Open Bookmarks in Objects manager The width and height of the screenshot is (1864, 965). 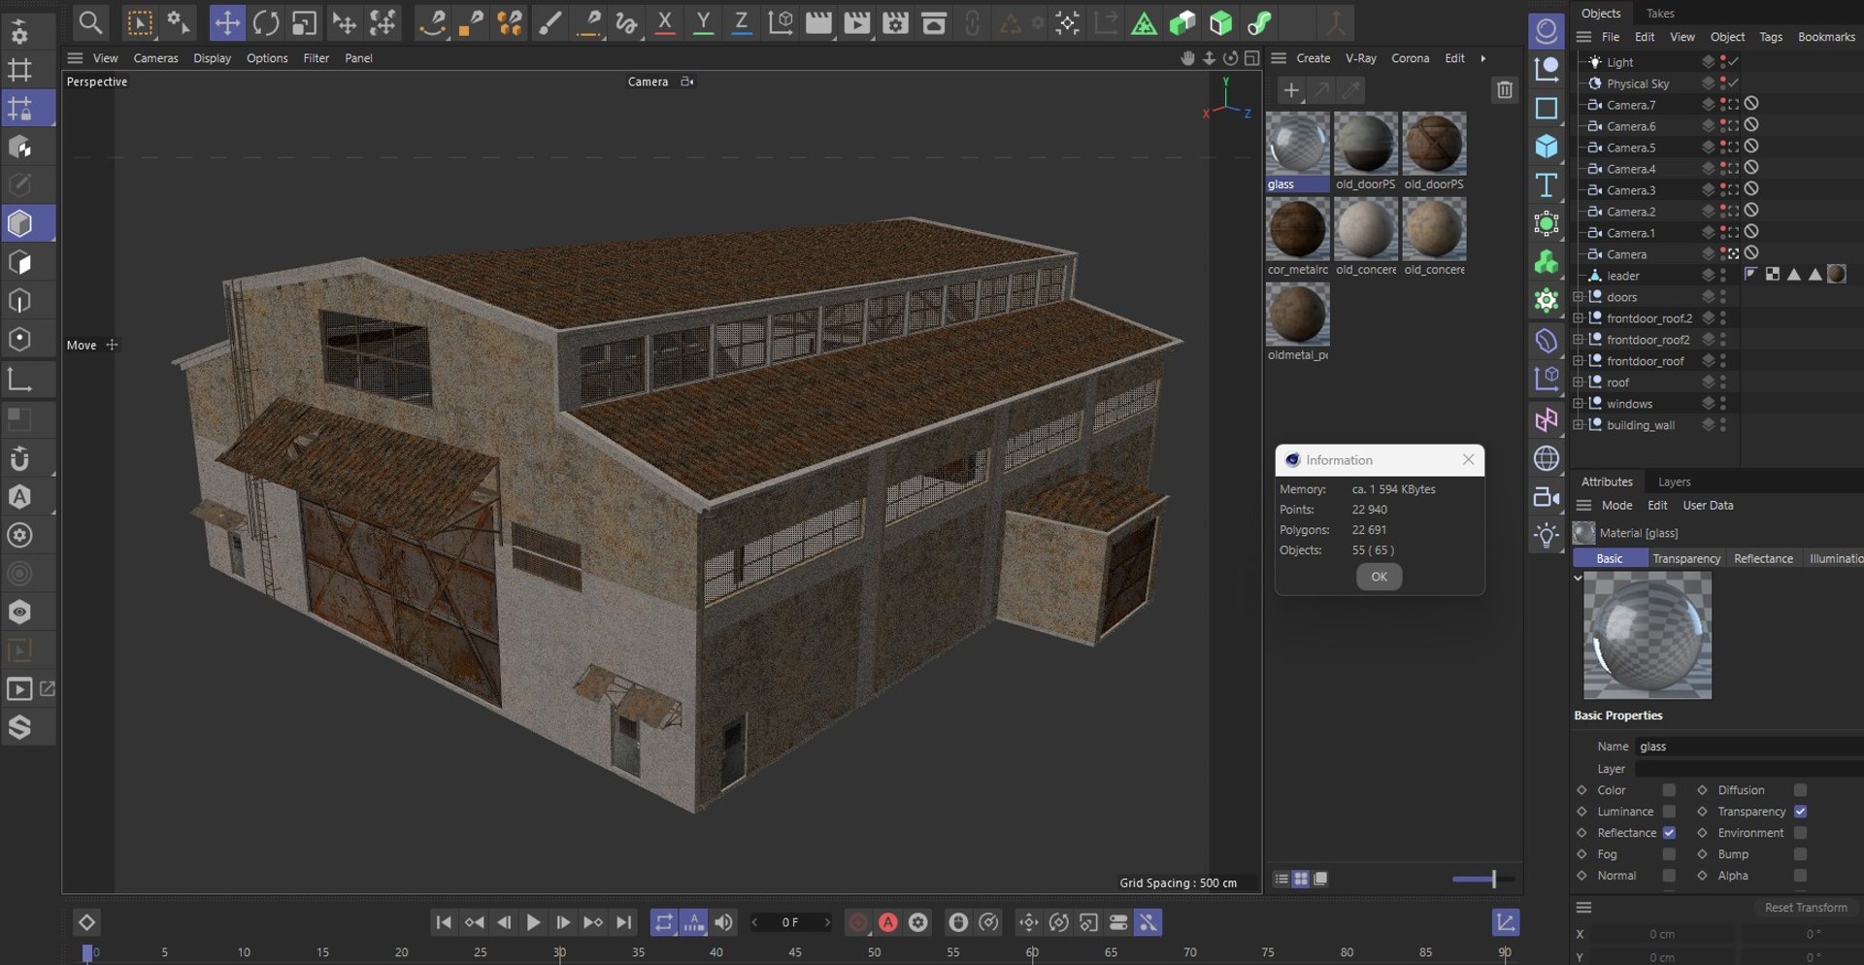pos(1826,37)
